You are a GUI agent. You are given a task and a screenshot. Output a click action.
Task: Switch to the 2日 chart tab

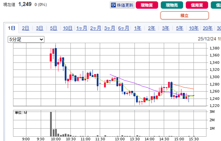(x=25, y=28)
